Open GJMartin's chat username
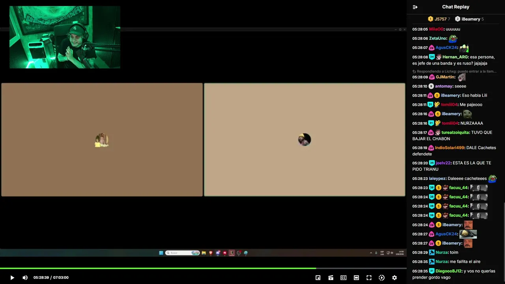 445,77
